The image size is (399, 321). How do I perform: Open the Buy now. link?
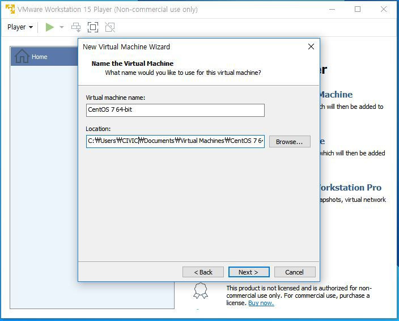pos(261,303)
